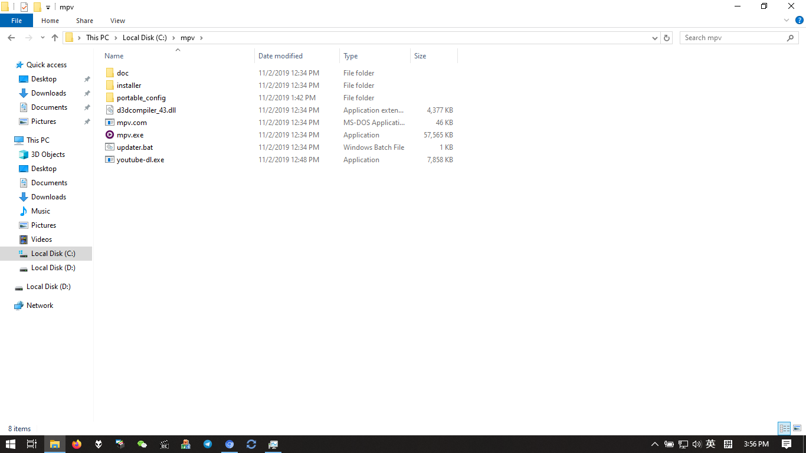Screen dimensions: 806x453
Task: Go up one level with the Up arrow
Action: (x=55, y=38)
